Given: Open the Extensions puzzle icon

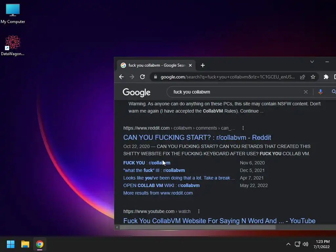Looking at the screenshot, I should pos(326,77).
